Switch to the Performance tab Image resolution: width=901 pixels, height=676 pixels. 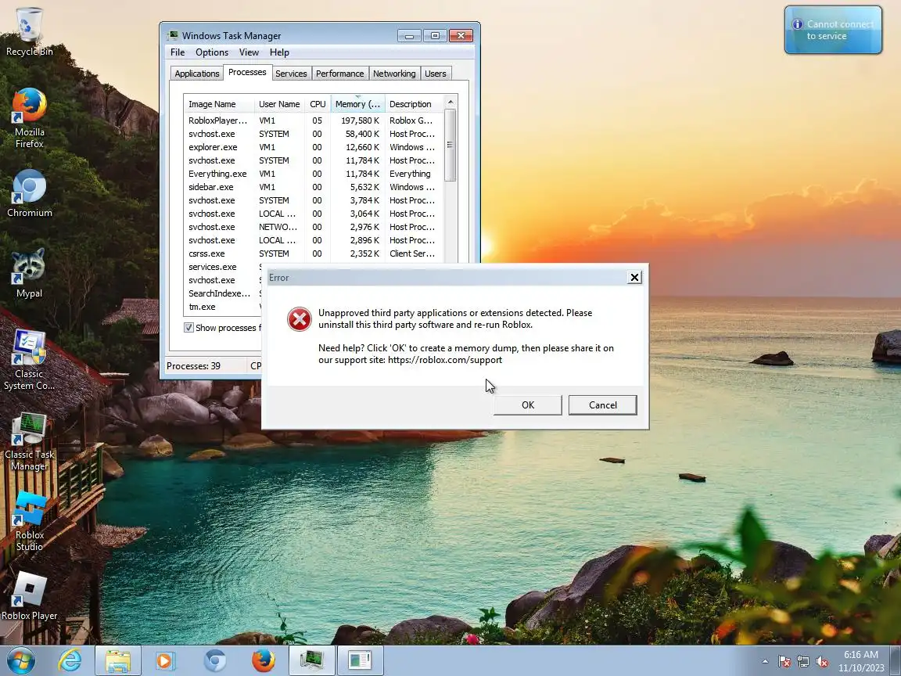[x=339, y=74]
